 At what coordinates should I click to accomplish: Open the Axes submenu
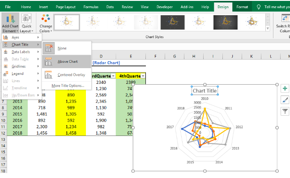point(21,37)
